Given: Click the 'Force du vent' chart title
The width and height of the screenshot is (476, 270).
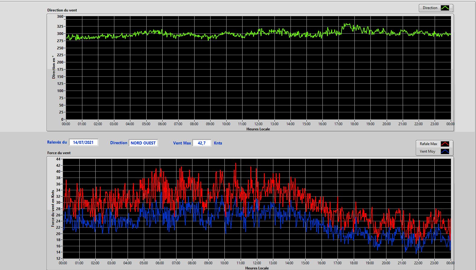Looking at the screenshot, I should [59, 153].
